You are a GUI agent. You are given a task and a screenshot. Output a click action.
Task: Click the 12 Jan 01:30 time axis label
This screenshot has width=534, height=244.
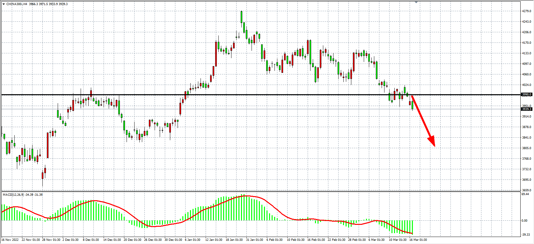(214, 240)
